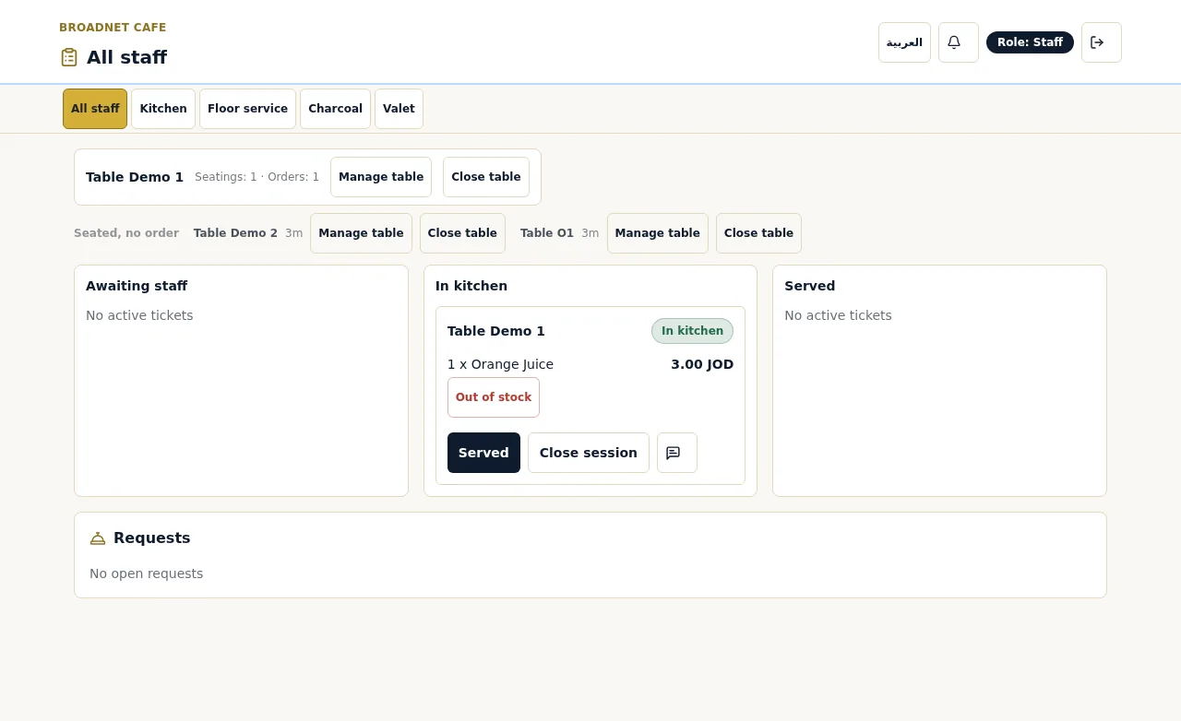This screenshot has height=721, width=1181.
Task: Select the All staff tab
Action: (x=95, y=109)
